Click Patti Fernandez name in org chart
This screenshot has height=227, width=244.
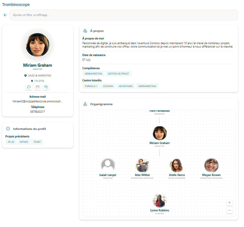coord(160,111)
